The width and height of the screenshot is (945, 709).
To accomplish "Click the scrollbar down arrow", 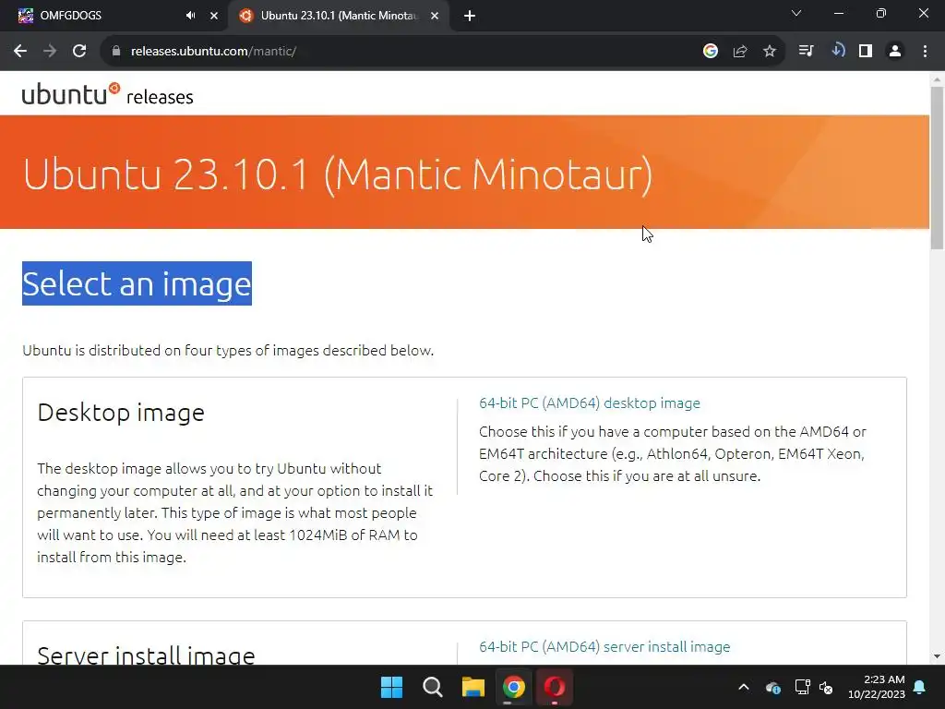I will click(x=937, y=656).
